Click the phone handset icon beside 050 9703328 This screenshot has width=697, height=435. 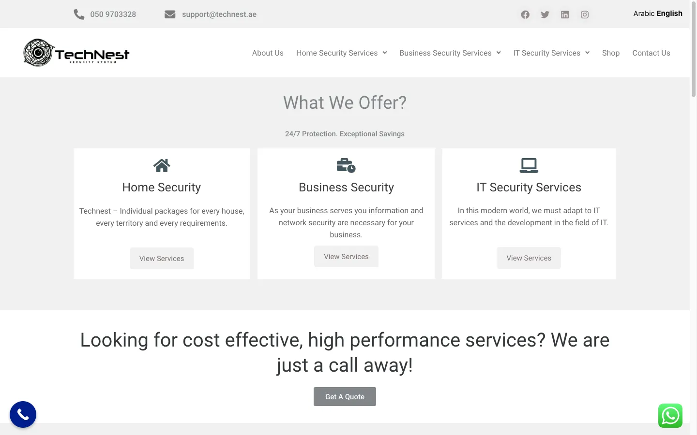(x=79, y=14)
